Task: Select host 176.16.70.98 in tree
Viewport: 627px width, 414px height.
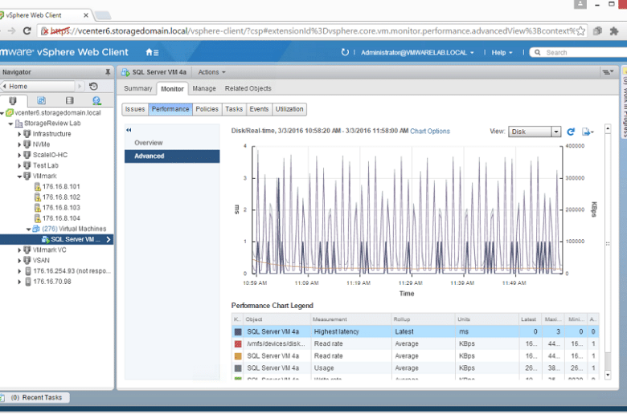Action: [x=52, y=282]
